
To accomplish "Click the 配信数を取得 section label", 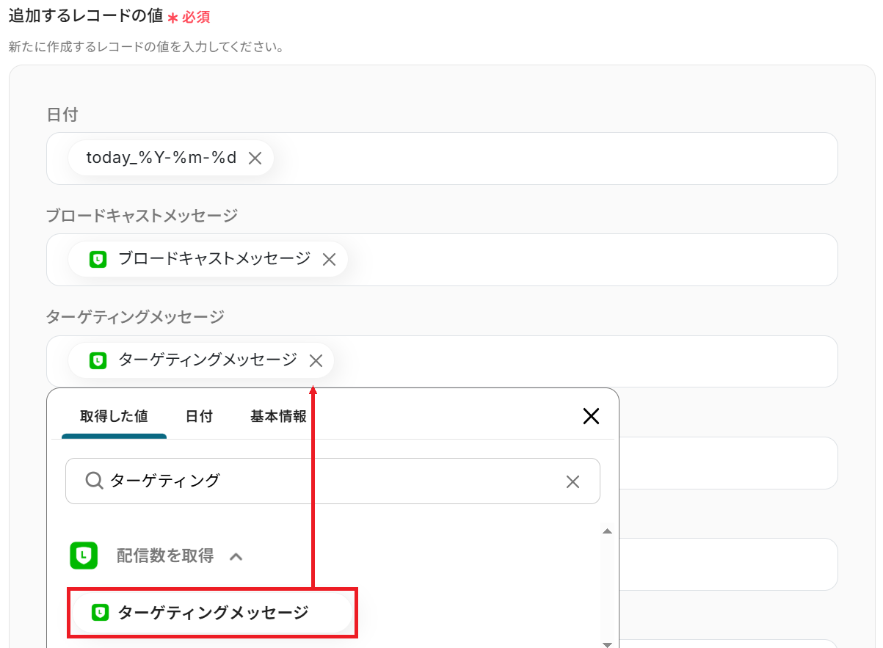I will [165, 556].
